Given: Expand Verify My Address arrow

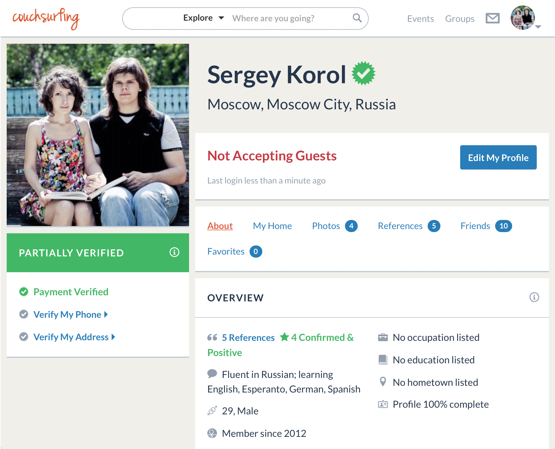Looking at the screenshot, I should (113, 337).
